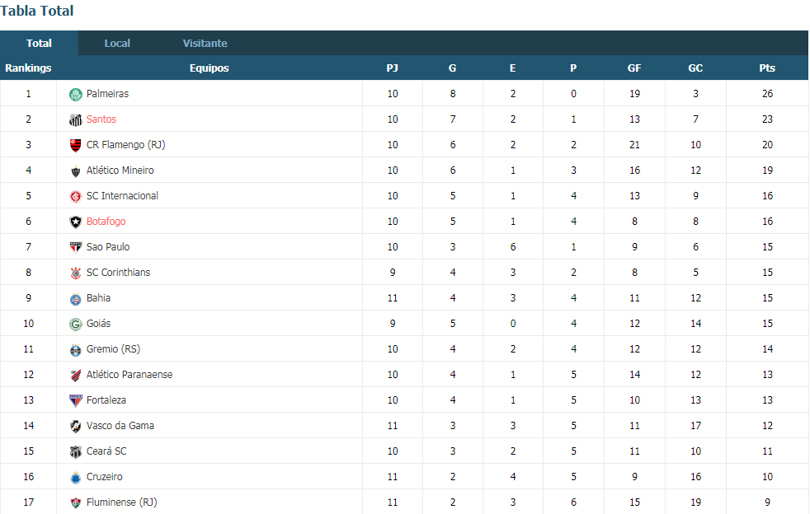This screenshot has height=514, width=810.
Task: Click the Santos club crest icon
Action: click(75, 119)
